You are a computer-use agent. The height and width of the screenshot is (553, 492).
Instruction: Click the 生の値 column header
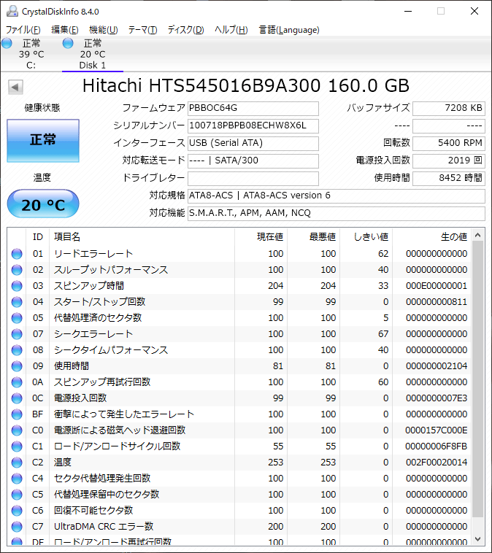(431, 236)
